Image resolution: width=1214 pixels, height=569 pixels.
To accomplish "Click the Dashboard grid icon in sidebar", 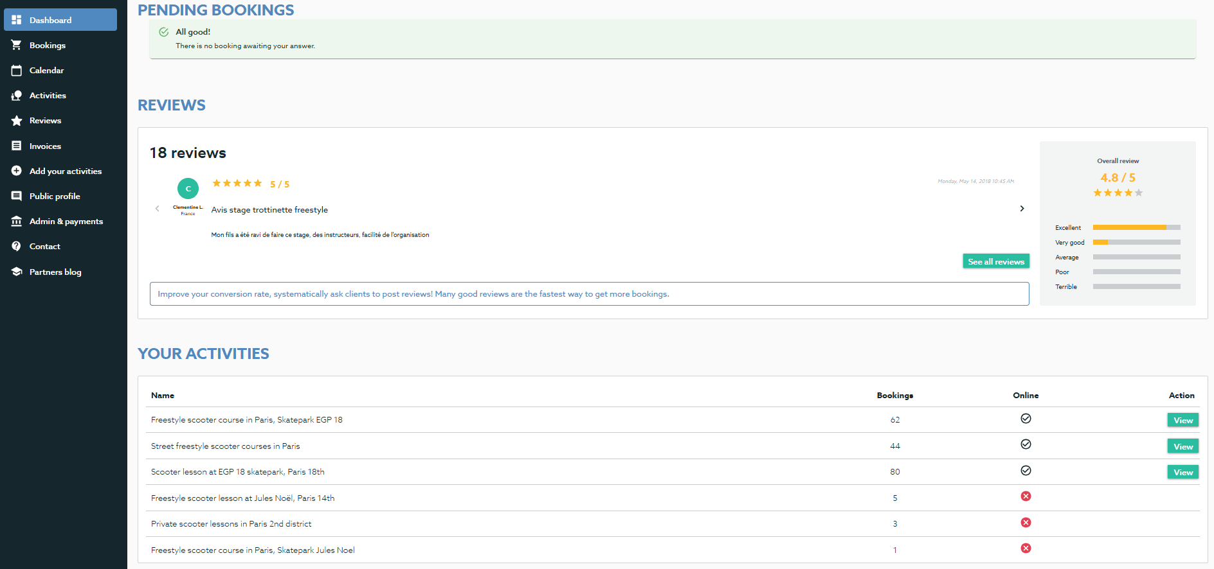I will pyautogui.click(x=17, y=20).
